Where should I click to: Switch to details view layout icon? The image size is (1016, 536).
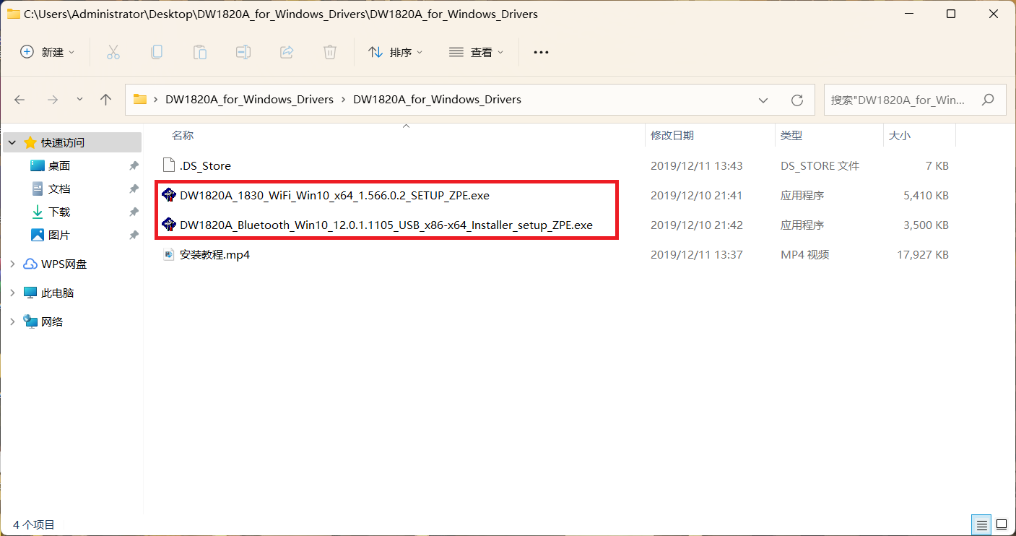click(x=981, y=524)
